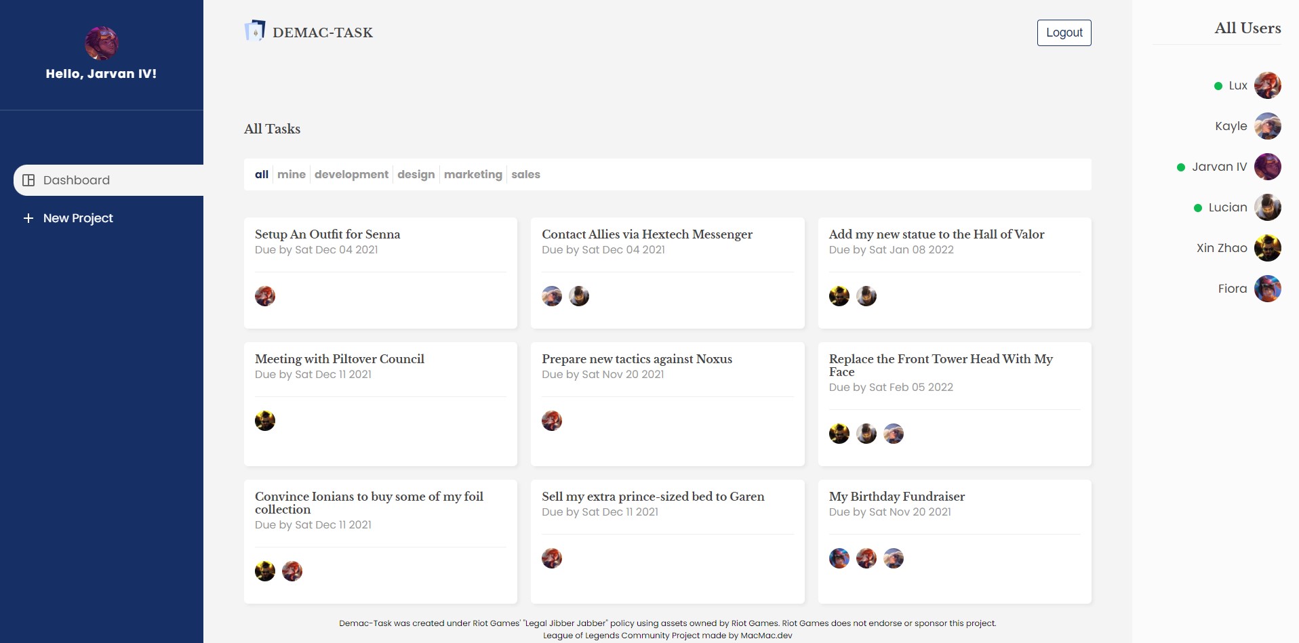
Task: Show only design tasks
Action: 416,175
